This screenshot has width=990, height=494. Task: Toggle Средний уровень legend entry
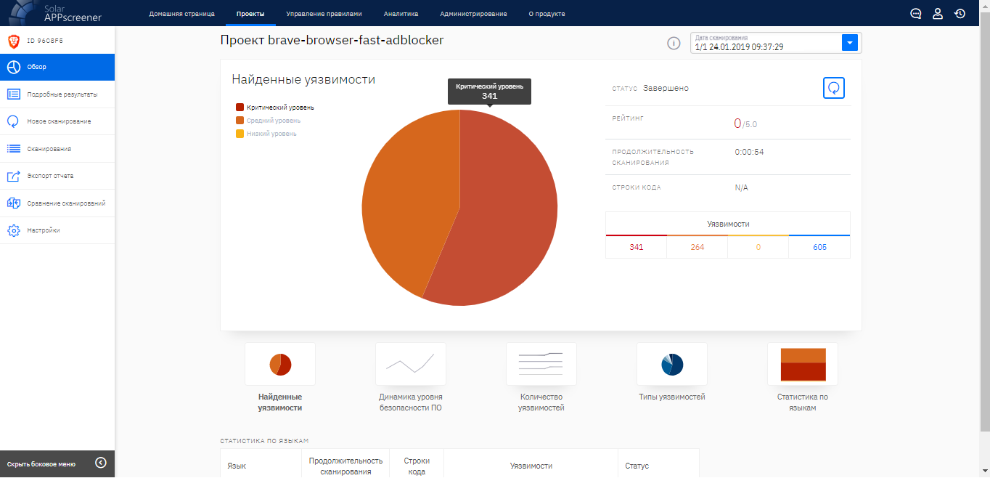point(273,121)
